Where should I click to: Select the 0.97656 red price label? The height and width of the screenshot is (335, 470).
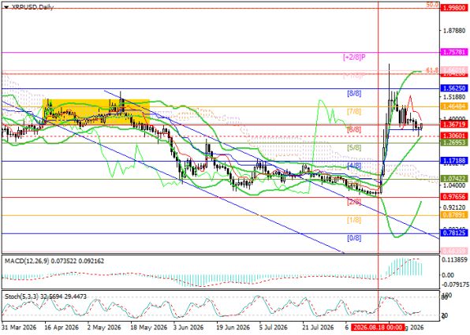coord(453,196)
